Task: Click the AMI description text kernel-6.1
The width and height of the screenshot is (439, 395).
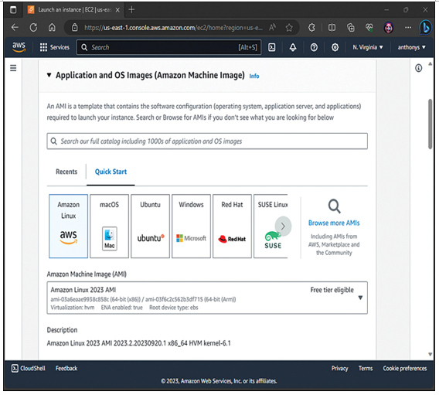Action: pos(217,343)
